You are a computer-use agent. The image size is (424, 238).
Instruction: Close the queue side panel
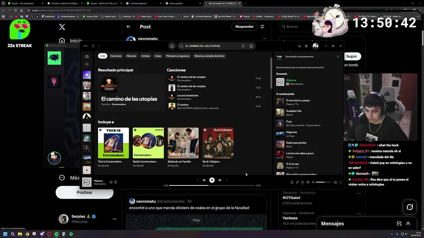[338, 57]
